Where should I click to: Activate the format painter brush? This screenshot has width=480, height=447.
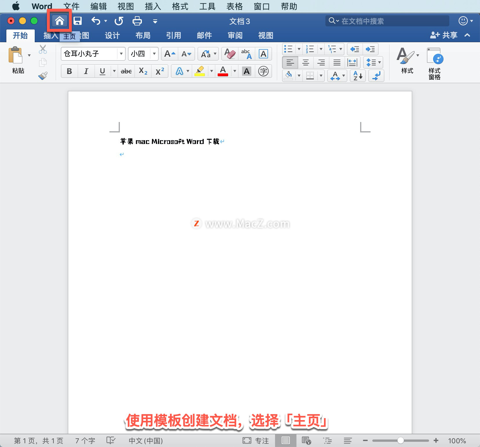(43, 76)
